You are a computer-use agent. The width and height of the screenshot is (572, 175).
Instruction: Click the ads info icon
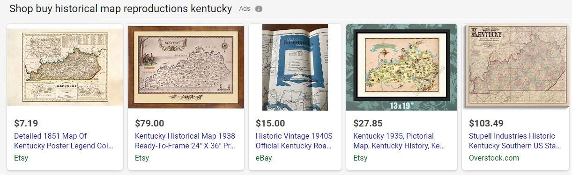(x=259, y=9)
